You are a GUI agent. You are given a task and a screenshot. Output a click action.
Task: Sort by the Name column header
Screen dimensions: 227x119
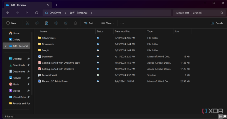[43, 31]
